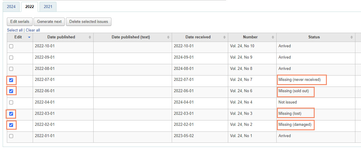Switch to the 2024 tab
The width and height of the screenshot is (361, 149).
coord(11,7)
